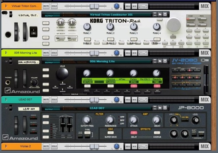The width and height of the screenshot is (218, 153).
Task: Toggle the DELAY effect on JP-8000
Action: (134, 133)
